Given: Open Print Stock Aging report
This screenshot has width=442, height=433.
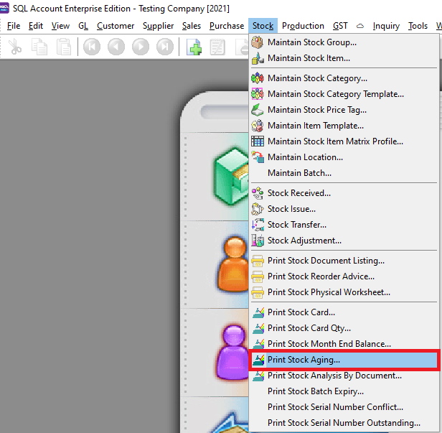Looking at the screenshot, I should (304, 360).
